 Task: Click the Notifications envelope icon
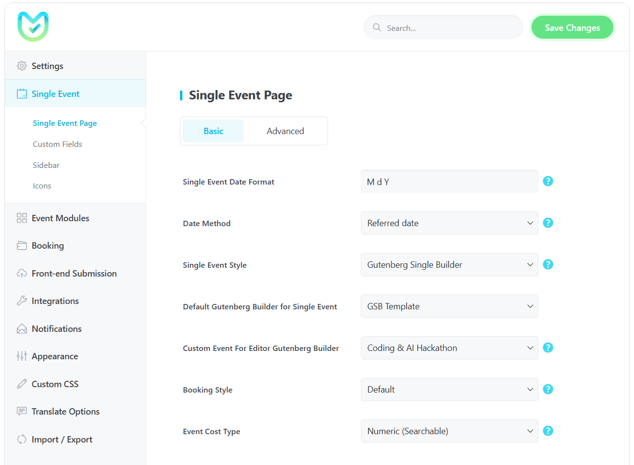coord(22,328)
